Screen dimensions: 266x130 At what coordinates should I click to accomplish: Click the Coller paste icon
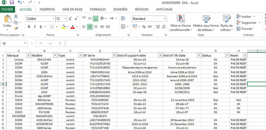(x=7, y=19)
